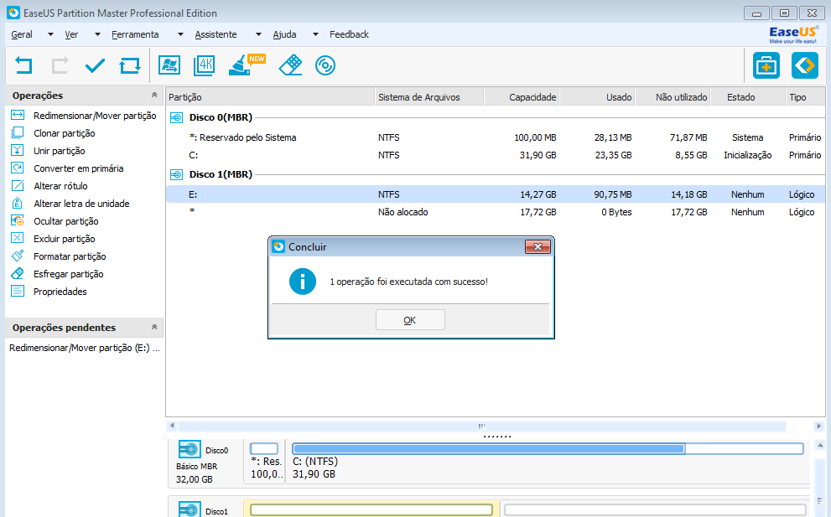
Task: Collapse the Operações panel
Action: 154,96
